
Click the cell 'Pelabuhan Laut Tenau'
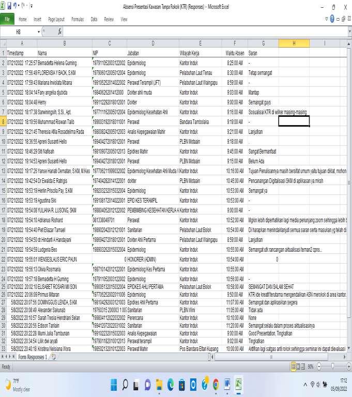pos(201,73)
